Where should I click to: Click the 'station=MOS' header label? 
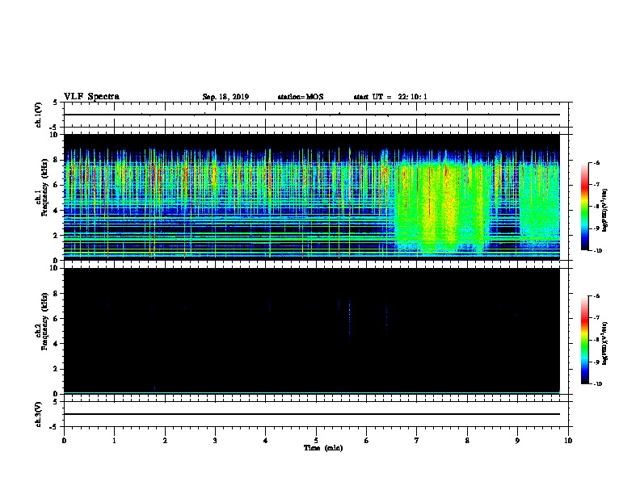click(x=301, y=97)
